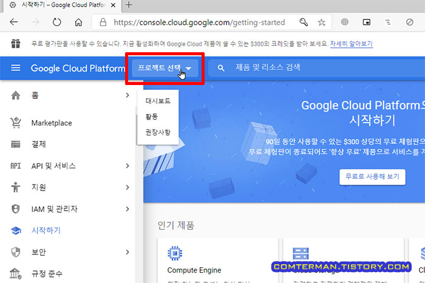The width and height of the screenshot is (425, 283).
Task: Select 활동 in the home submenu
Action: (158, 117)
